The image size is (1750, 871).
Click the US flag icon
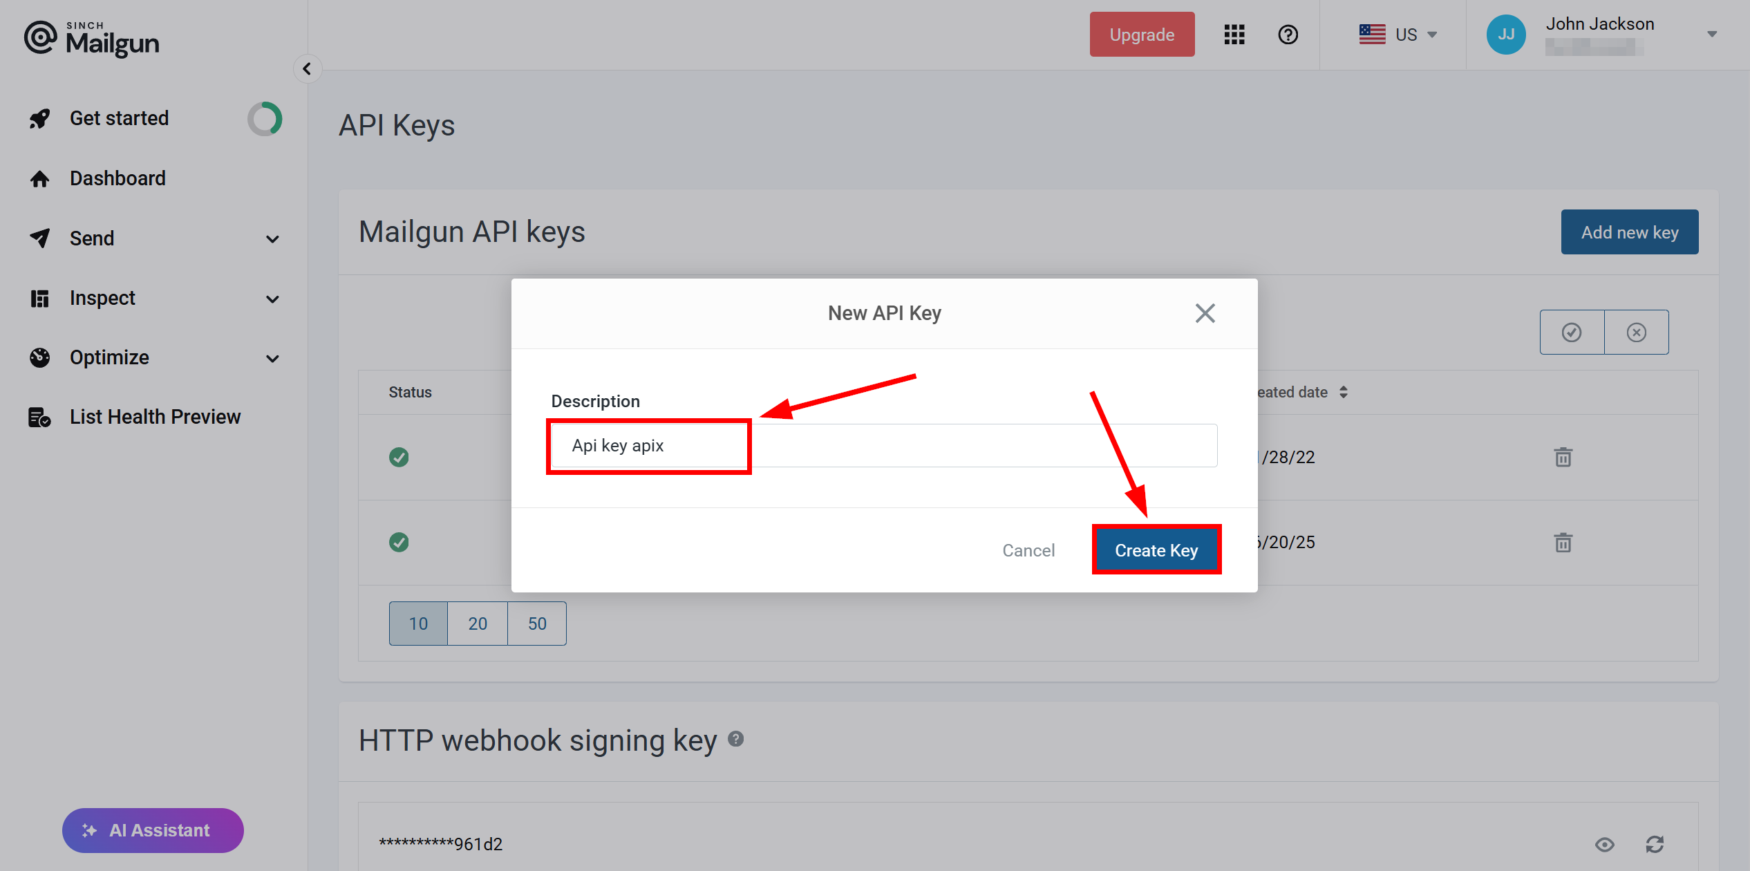tap(1372, 35)
